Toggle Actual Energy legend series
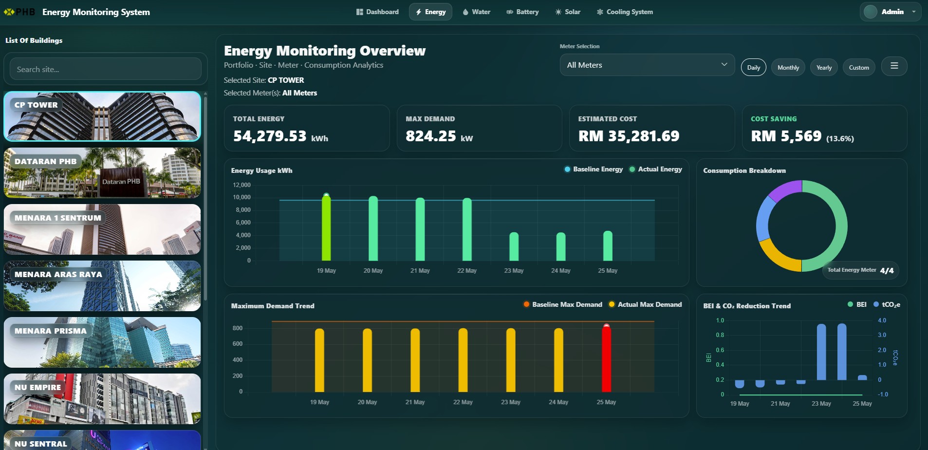This screenshot has height=450, width=928. point(655,169)
